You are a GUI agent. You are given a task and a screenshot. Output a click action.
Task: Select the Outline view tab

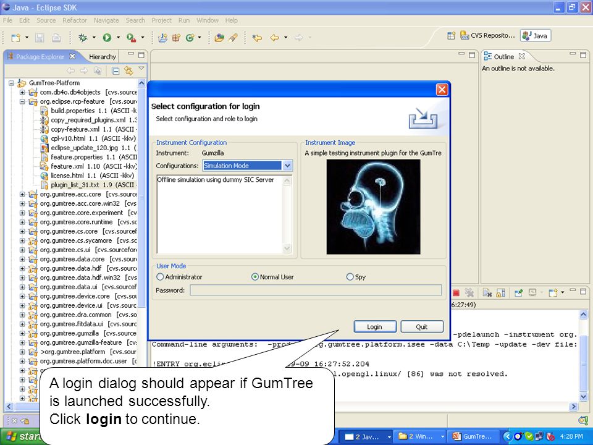pos(504,57)
